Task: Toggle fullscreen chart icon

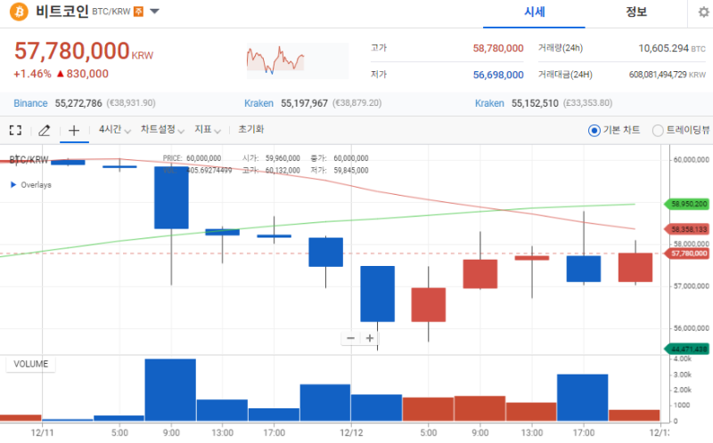Action: 15,131
